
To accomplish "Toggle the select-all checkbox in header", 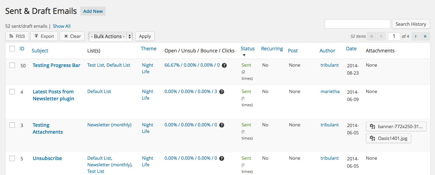I will pyautogui.click(x=12, y=49).
